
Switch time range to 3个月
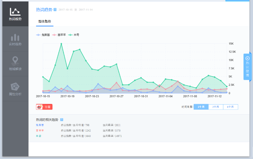click(x=216, y=107)
